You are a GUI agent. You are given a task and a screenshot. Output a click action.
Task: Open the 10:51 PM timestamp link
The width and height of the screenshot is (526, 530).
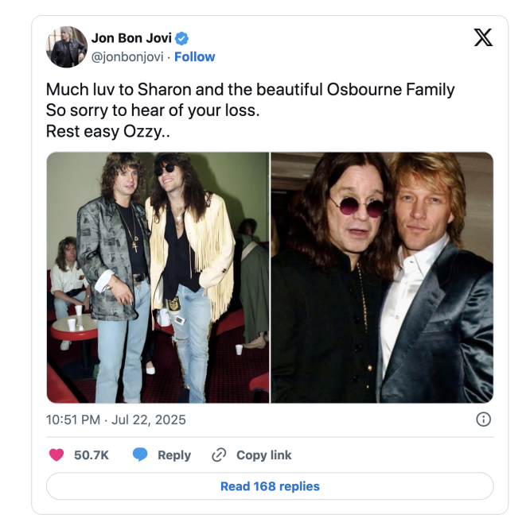(73, 420)
